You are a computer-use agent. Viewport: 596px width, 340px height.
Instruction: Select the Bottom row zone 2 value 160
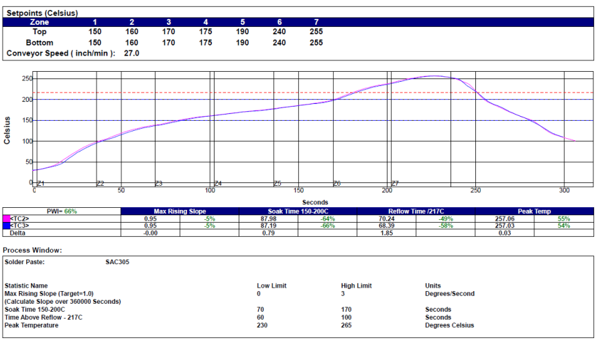tap(131, 43)
